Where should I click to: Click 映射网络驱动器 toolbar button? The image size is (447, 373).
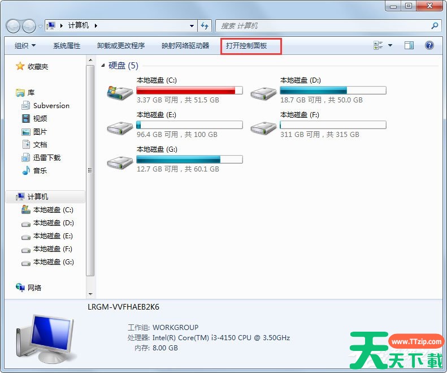pyautogui.click(x=185, y=46)
